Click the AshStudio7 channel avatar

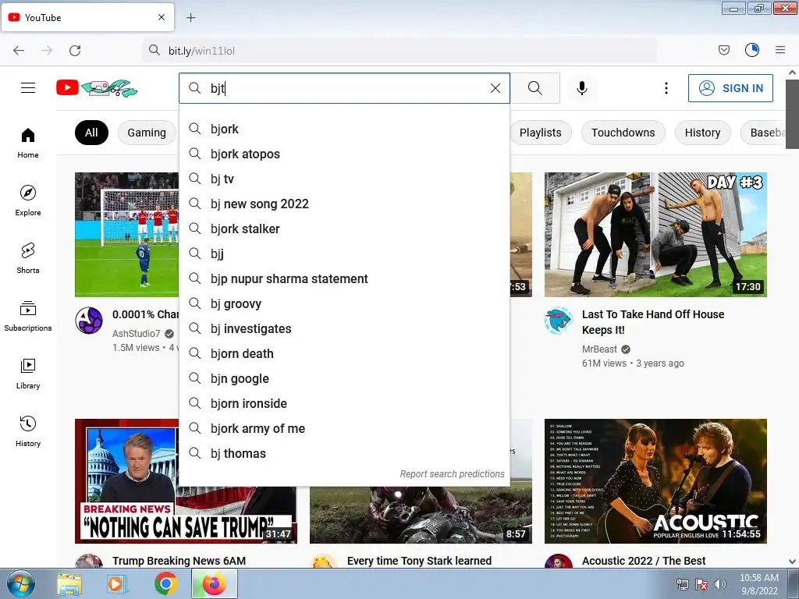pyautogui.click(x=89, y=321)
